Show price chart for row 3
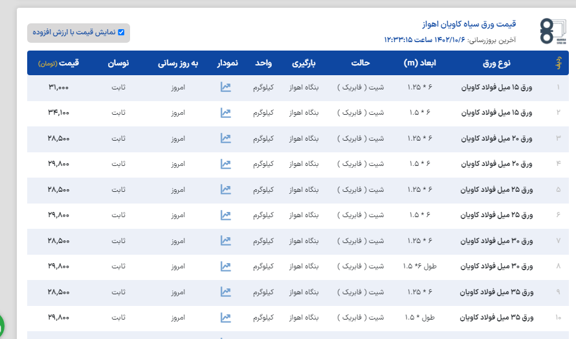The width and height of the screenshot is (576, 339). (225, 138)
